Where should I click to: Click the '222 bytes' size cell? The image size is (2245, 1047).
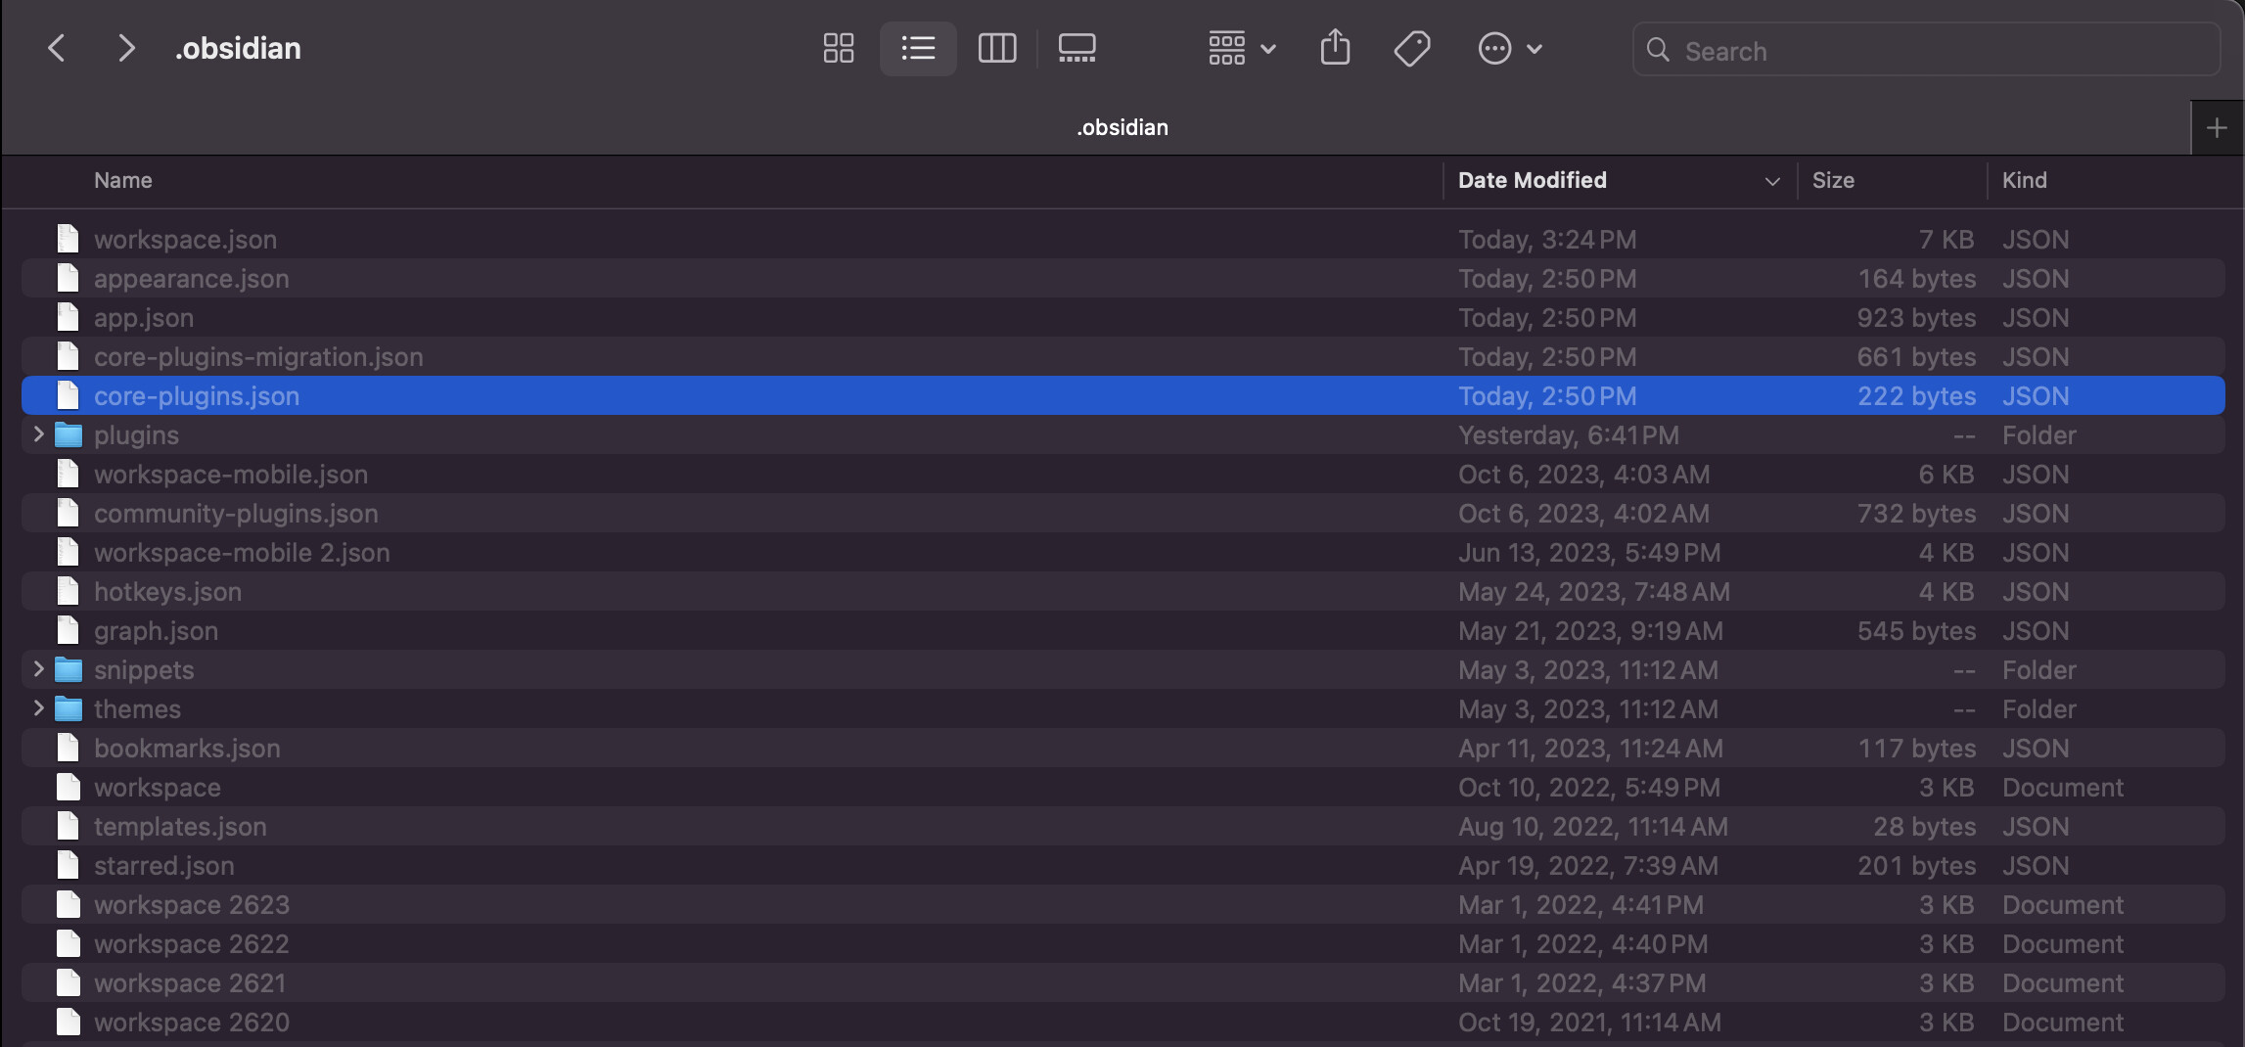(1916, 396)
